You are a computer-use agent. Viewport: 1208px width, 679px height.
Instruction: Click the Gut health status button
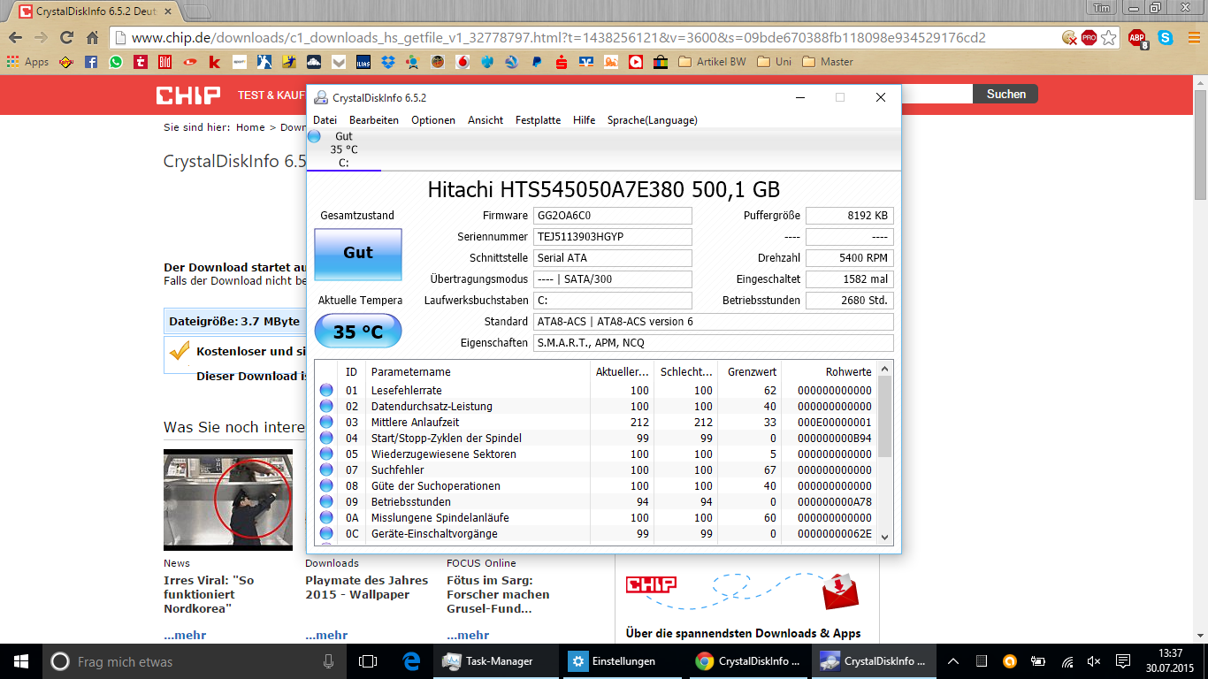(358, 254)
